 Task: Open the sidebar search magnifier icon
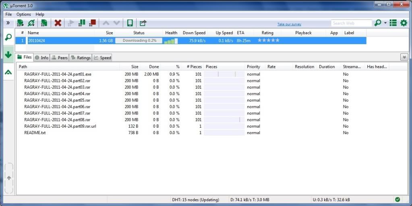point(8,37)
